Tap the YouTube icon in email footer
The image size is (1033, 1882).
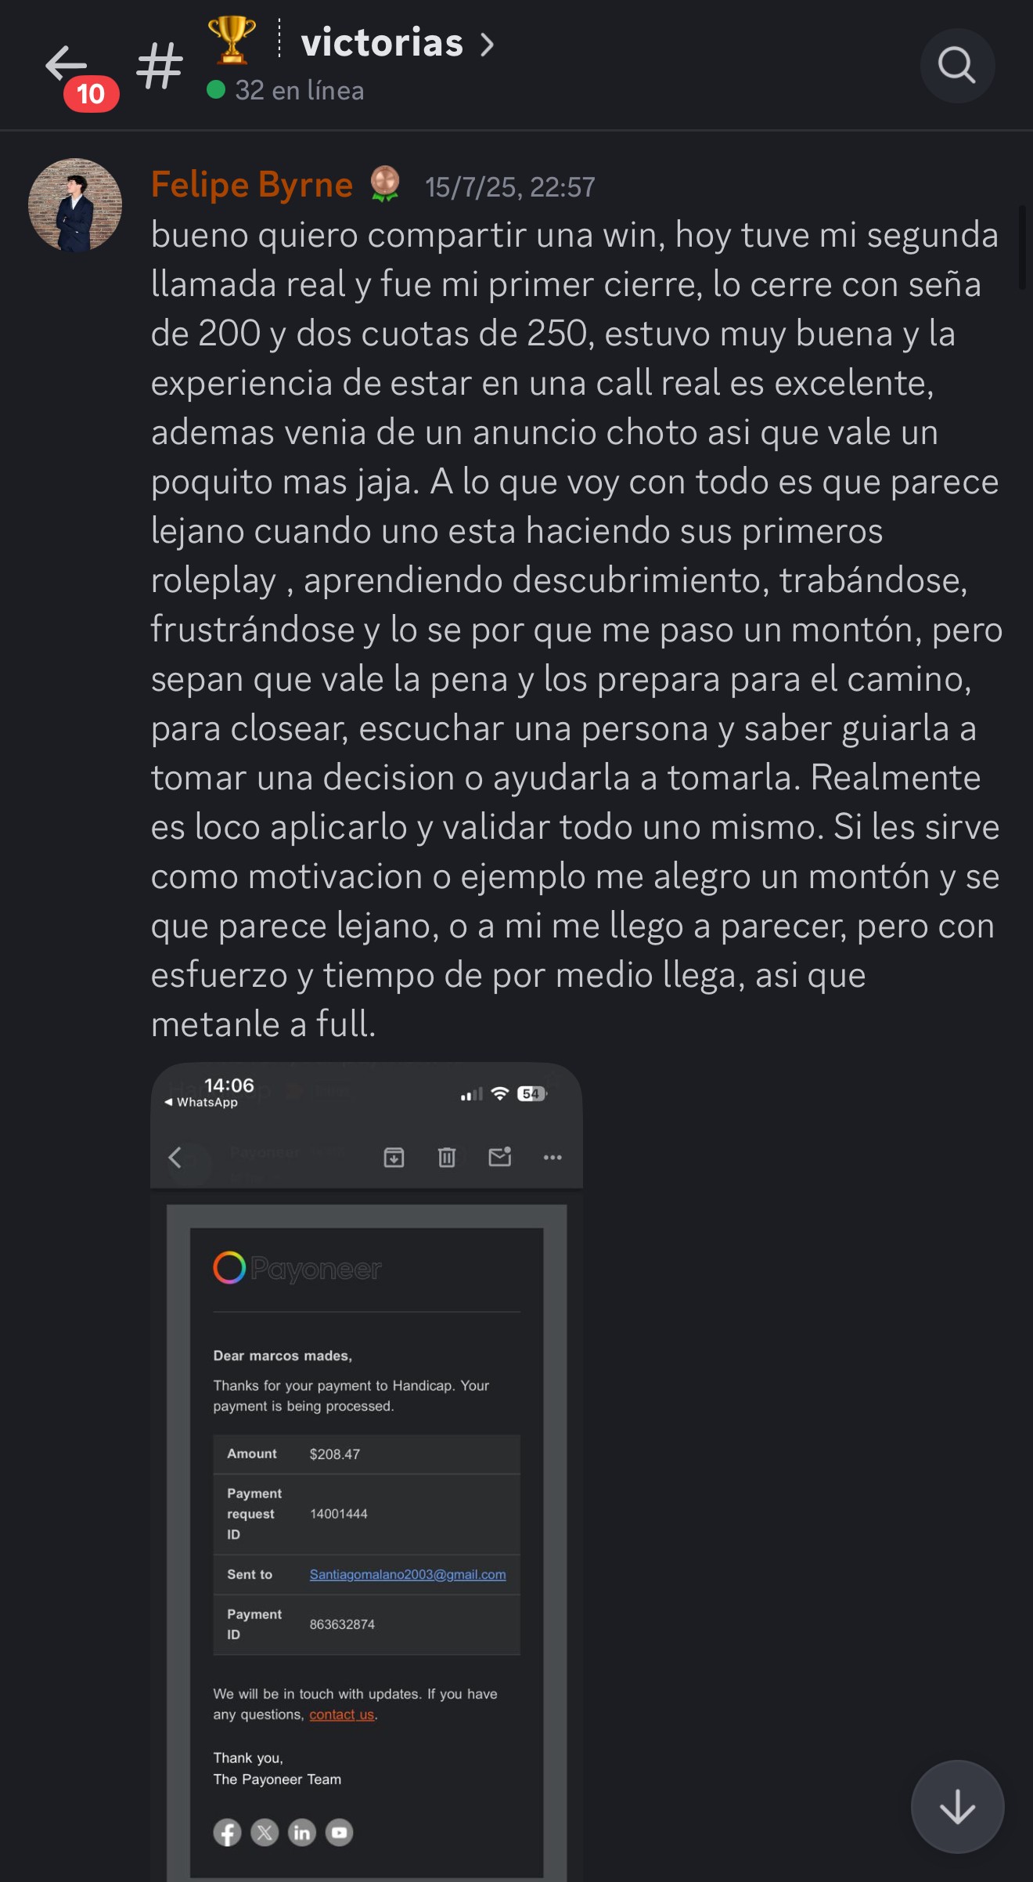pyautogui.click(x=339, y=1833)
